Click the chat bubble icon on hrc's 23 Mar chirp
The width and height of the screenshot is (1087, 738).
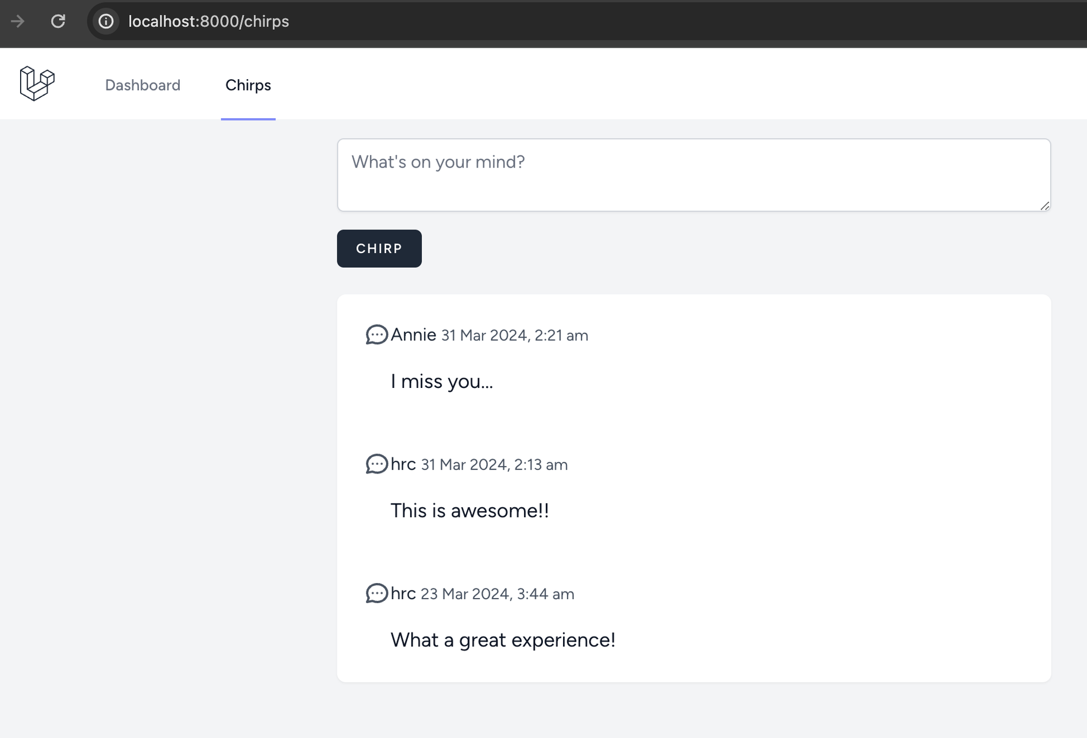377,593
